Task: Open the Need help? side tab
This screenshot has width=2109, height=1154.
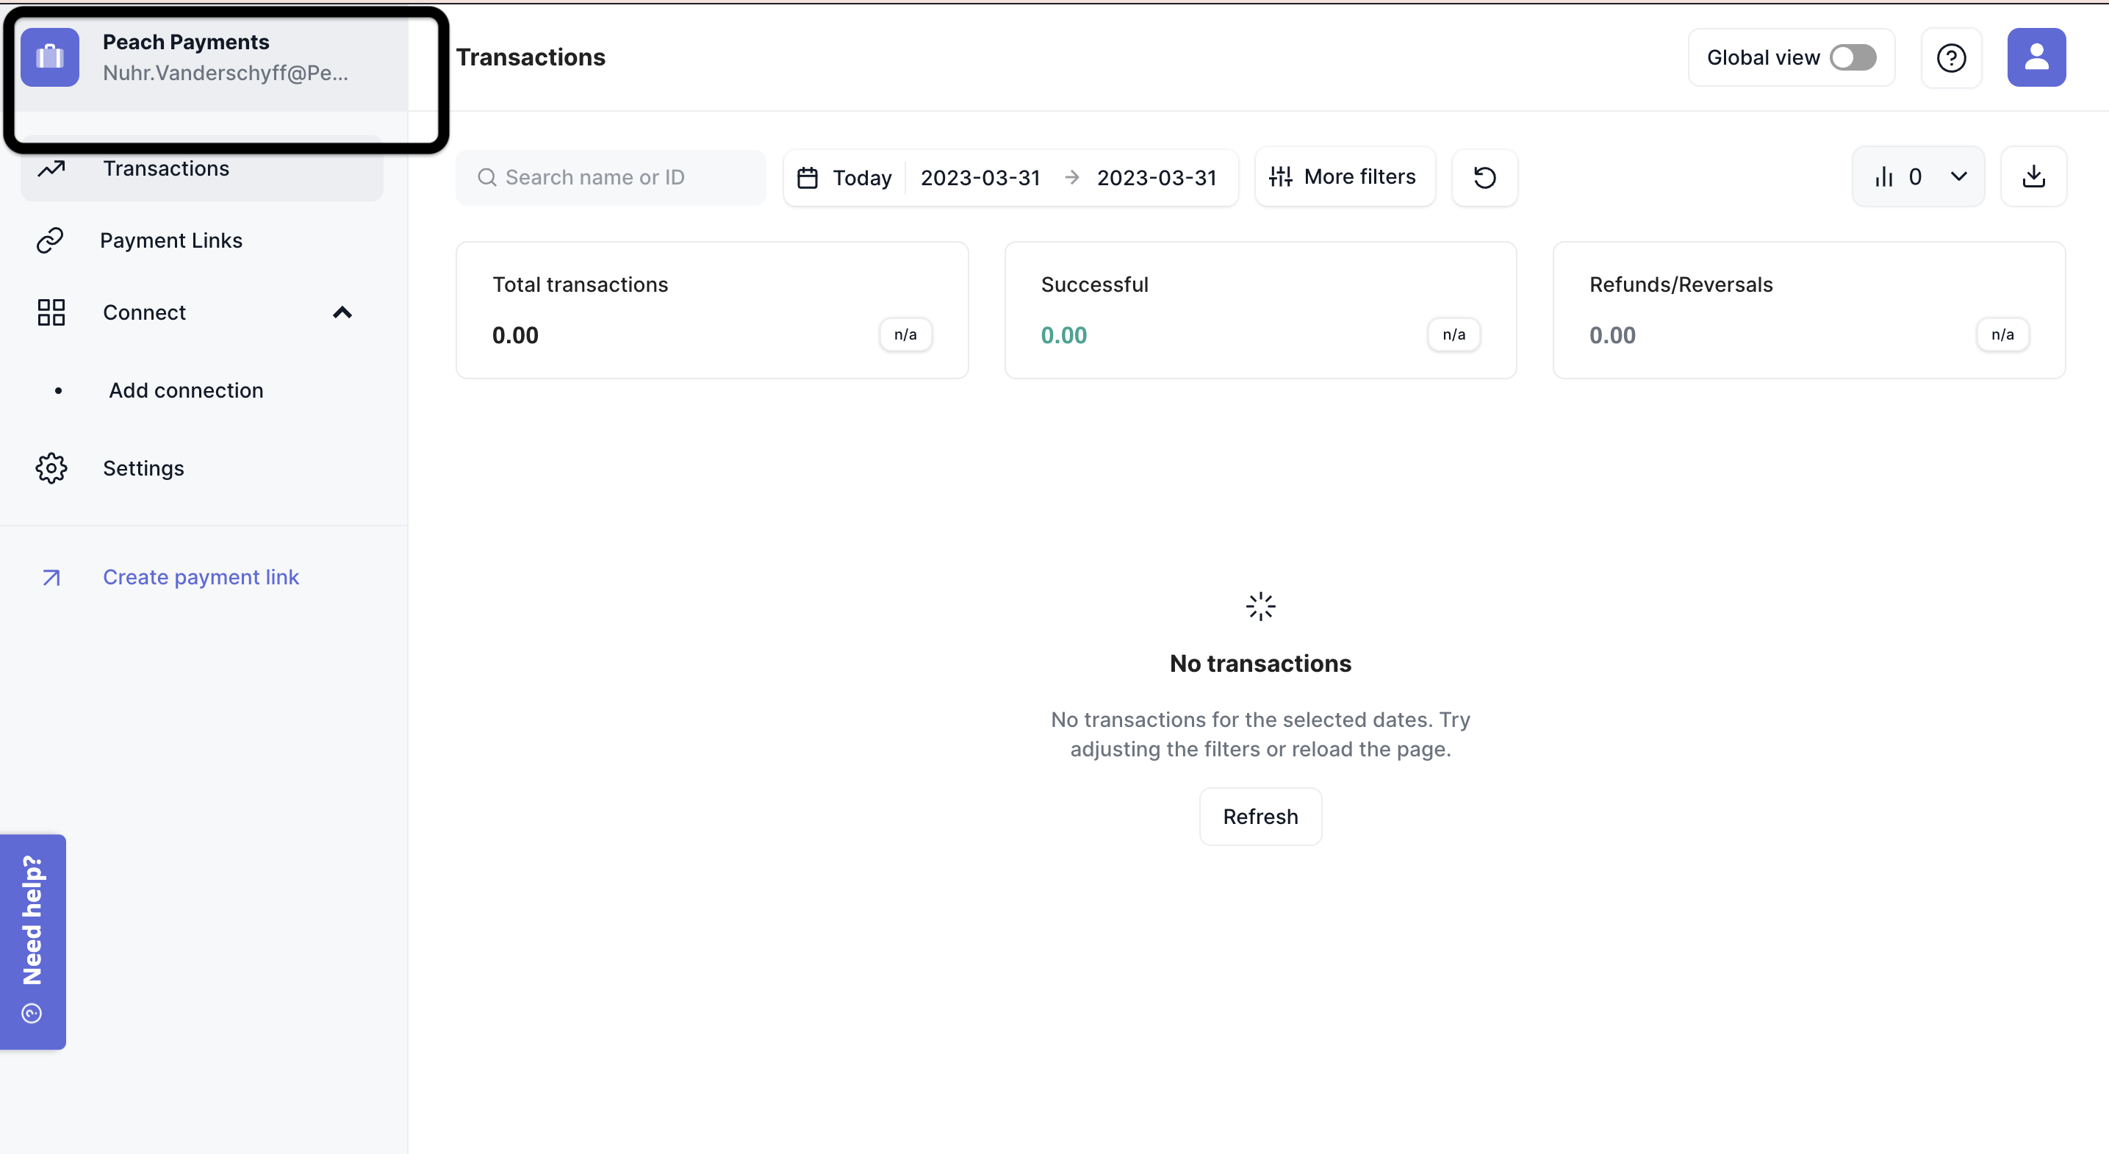Action: pos(33,941)
